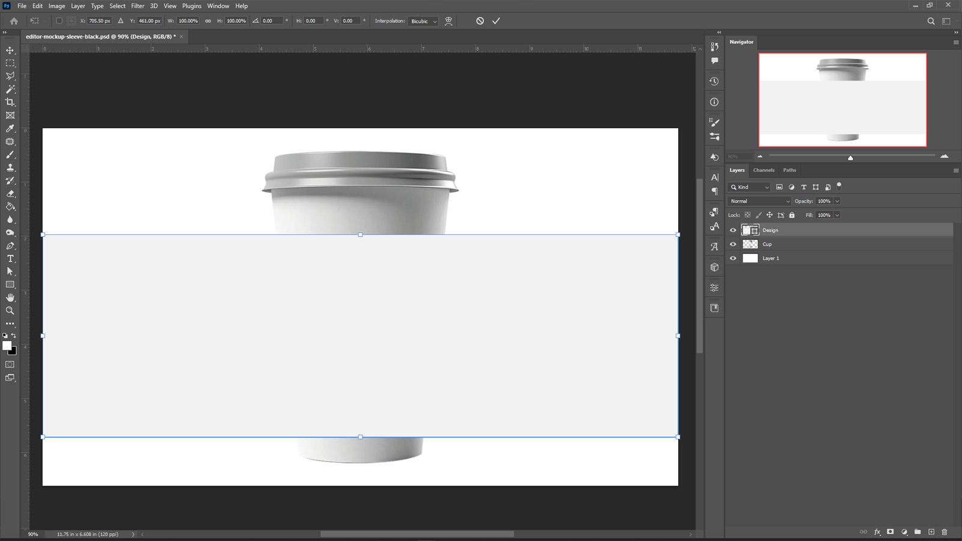
Task: Open the History panel icon
Action: pos(714,81)
